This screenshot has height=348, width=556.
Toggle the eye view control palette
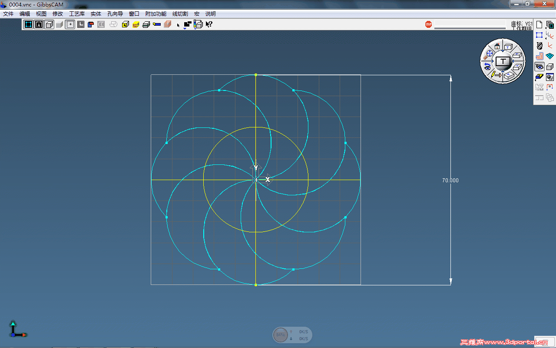click(539, 67)
